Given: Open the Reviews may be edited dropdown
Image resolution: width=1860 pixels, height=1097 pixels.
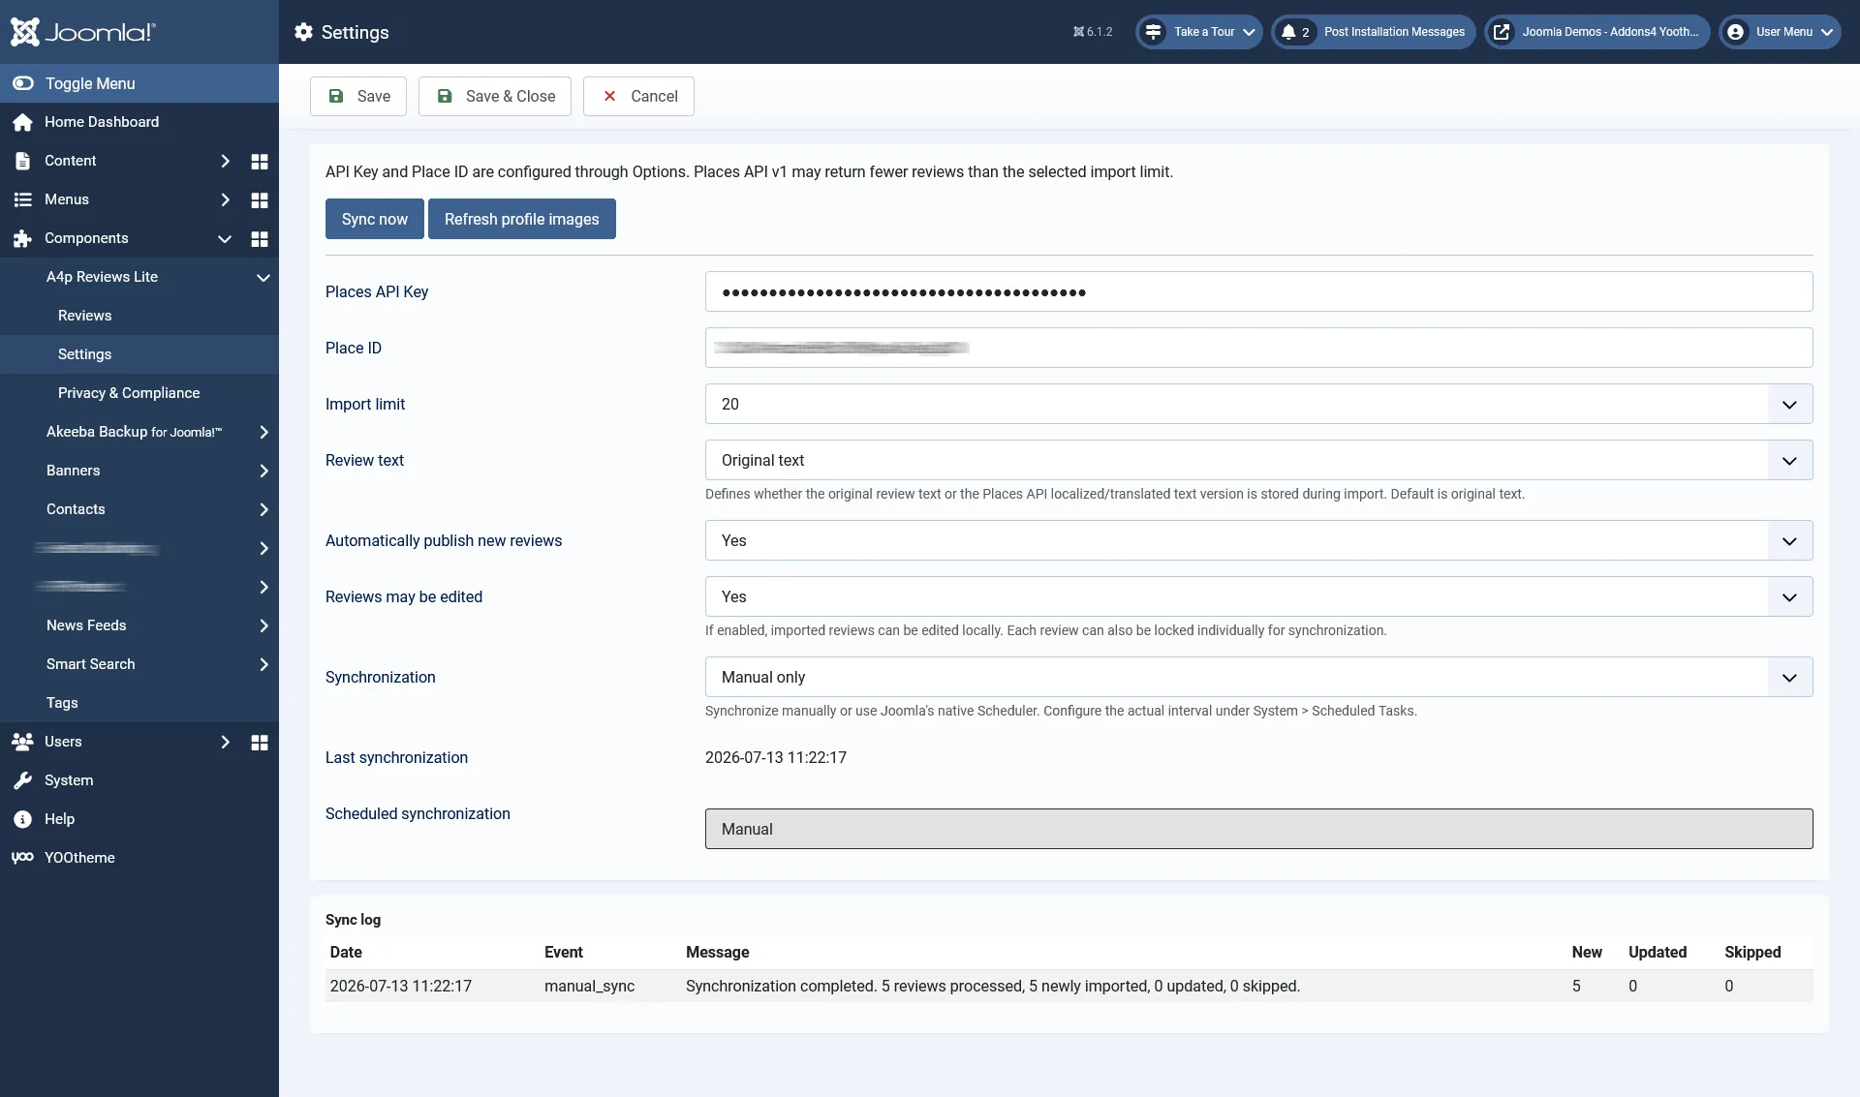Looking at the screenshot, I should click(x=1258, y=596).
